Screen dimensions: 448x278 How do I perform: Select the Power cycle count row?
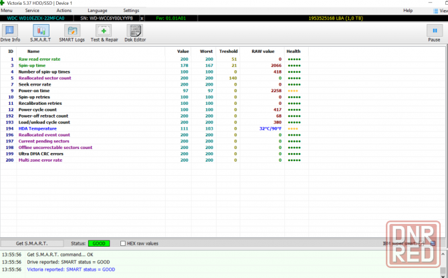click(154, 110)
